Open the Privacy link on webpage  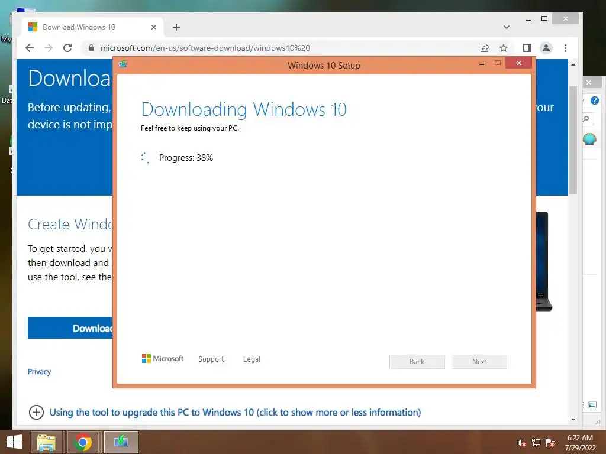40,372
